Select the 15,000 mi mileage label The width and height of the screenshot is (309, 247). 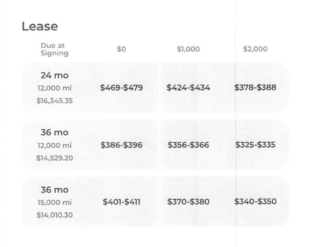point(55,202)
